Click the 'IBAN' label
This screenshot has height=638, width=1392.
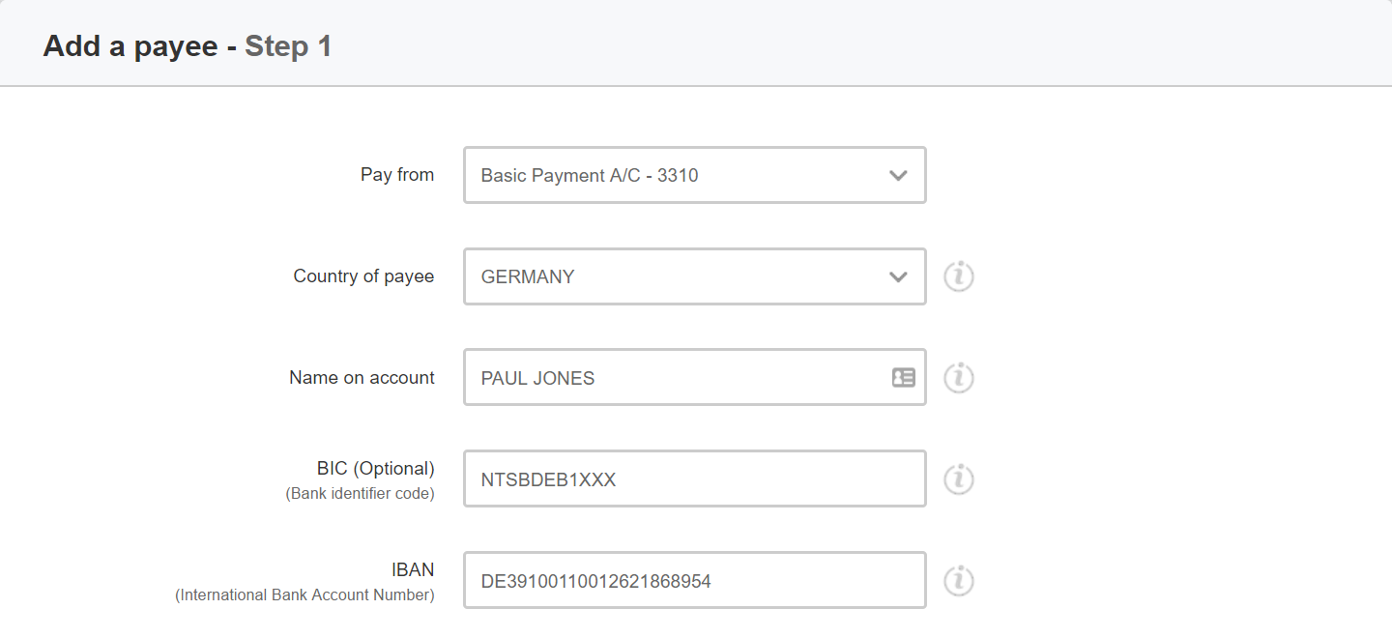(413, 570)
